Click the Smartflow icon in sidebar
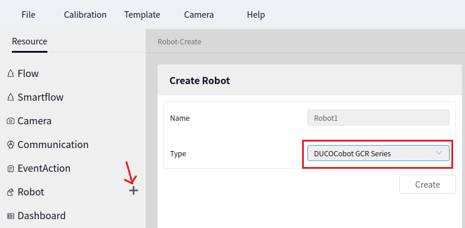This screenshot has width=465, height=228. 11,97
